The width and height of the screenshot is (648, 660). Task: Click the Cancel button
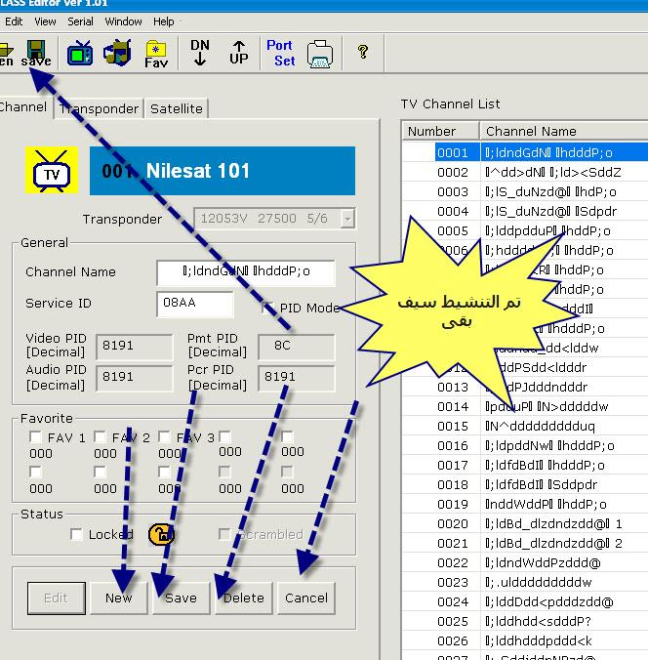(x=305, y=598)
